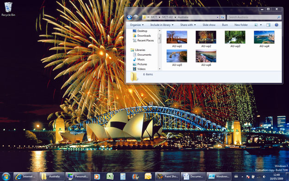The width and height of the screenshot is (289, 181).
Task: Click the network tray icon
Action: coord(258,177)
